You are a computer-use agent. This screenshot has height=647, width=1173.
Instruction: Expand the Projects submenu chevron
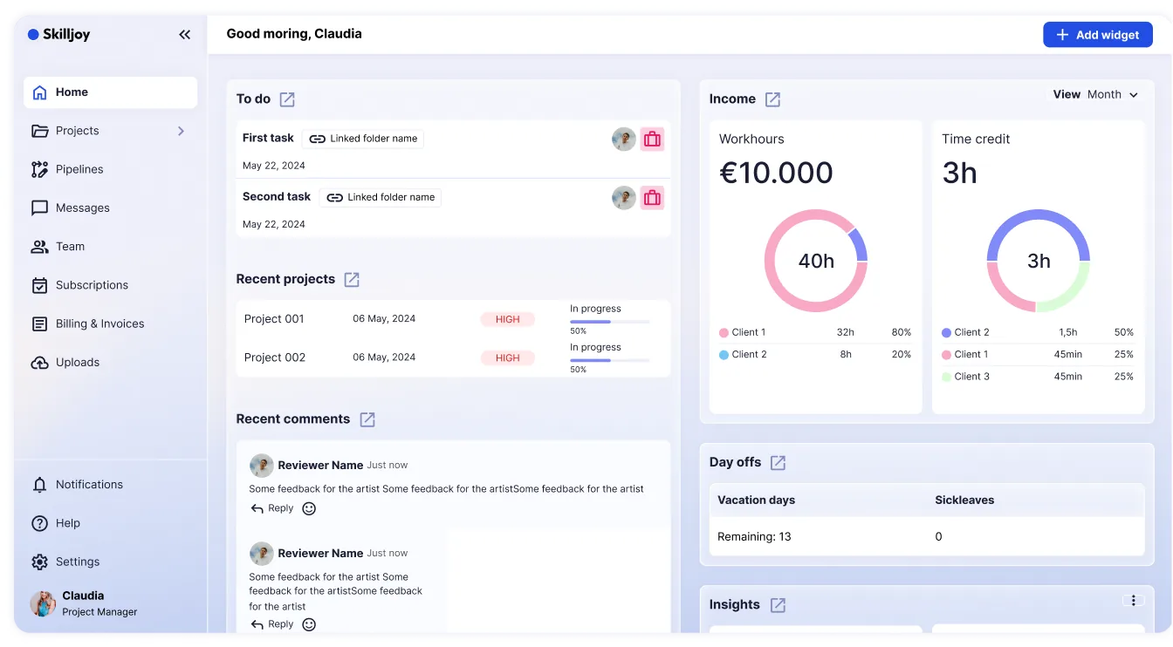[x=182, y=131]
